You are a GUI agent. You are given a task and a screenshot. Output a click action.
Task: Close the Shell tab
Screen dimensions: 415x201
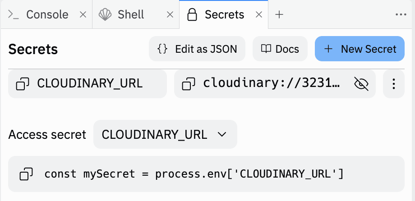click(x=170, y=14)
